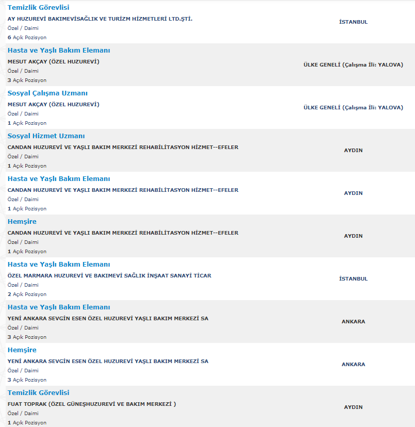This screenshot has height=427, width=415.
Task: Click the ÖZEL MARMARA HUZUREVİ employer name
Action: coord(109,275)
